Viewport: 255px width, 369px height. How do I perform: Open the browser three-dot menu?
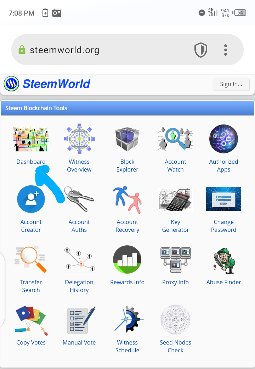[x=226, y=50]
